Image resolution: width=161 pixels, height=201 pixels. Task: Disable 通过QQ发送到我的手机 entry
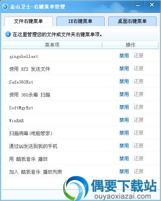124,146
